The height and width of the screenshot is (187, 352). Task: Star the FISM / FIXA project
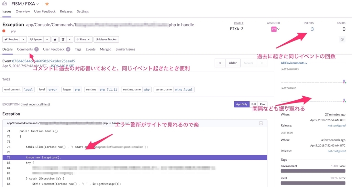[47, 4]
